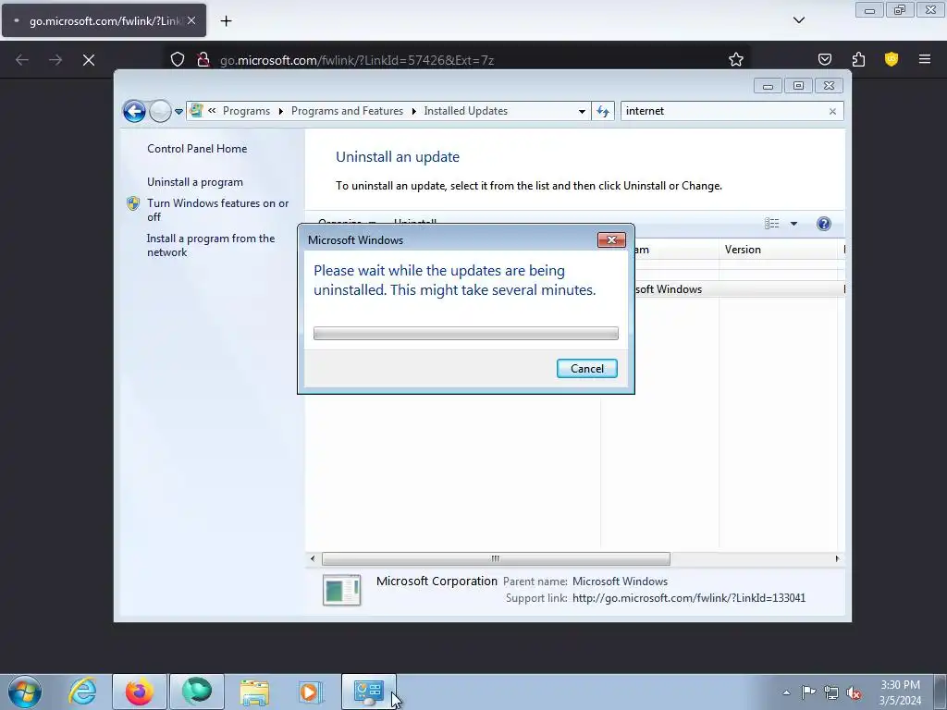Bookmark this page with star icon
The height and width of the screenshot is (710, 947).
point(735,59)
